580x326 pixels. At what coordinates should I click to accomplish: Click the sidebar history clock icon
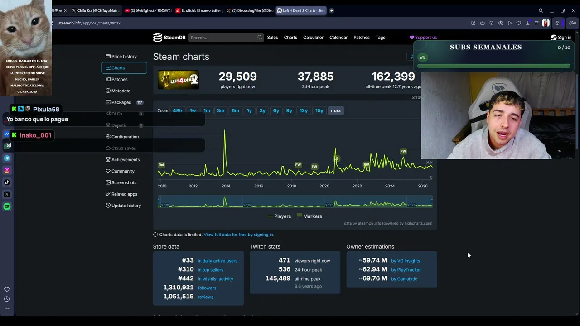tap(7, 299)
